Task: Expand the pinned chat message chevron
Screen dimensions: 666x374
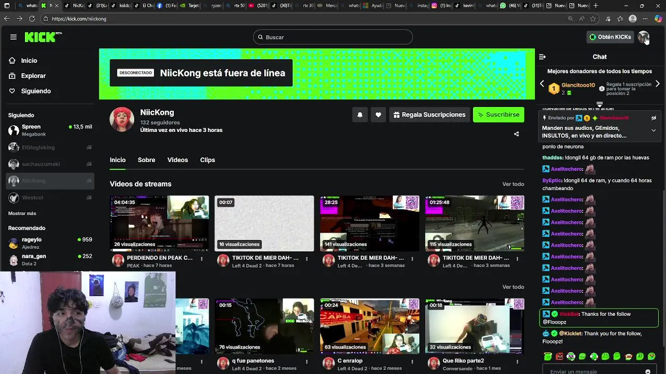Action: pos(654,131)
